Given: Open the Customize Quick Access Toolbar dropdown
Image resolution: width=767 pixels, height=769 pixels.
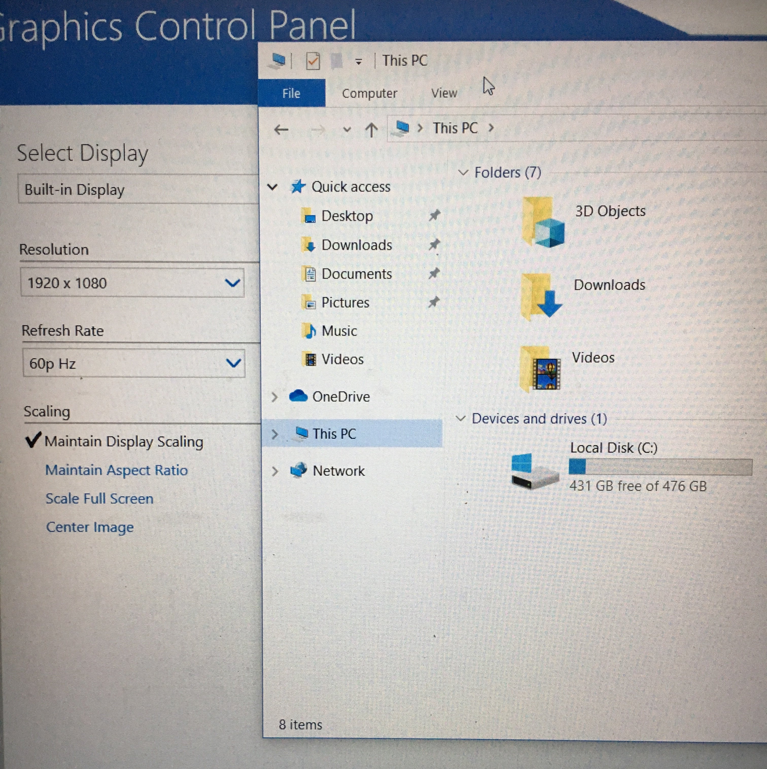Looking at the screenshot, I should pos(359,62).
